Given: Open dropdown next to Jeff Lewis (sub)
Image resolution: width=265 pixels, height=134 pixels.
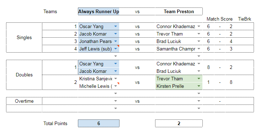Looking at the screenshot, I should (x=116, y=49).
